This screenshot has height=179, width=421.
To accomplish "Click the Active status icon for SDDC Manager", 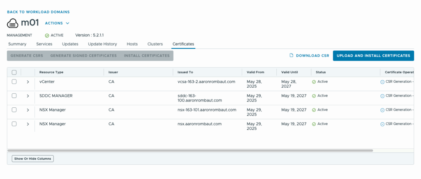I will [314, 96].
